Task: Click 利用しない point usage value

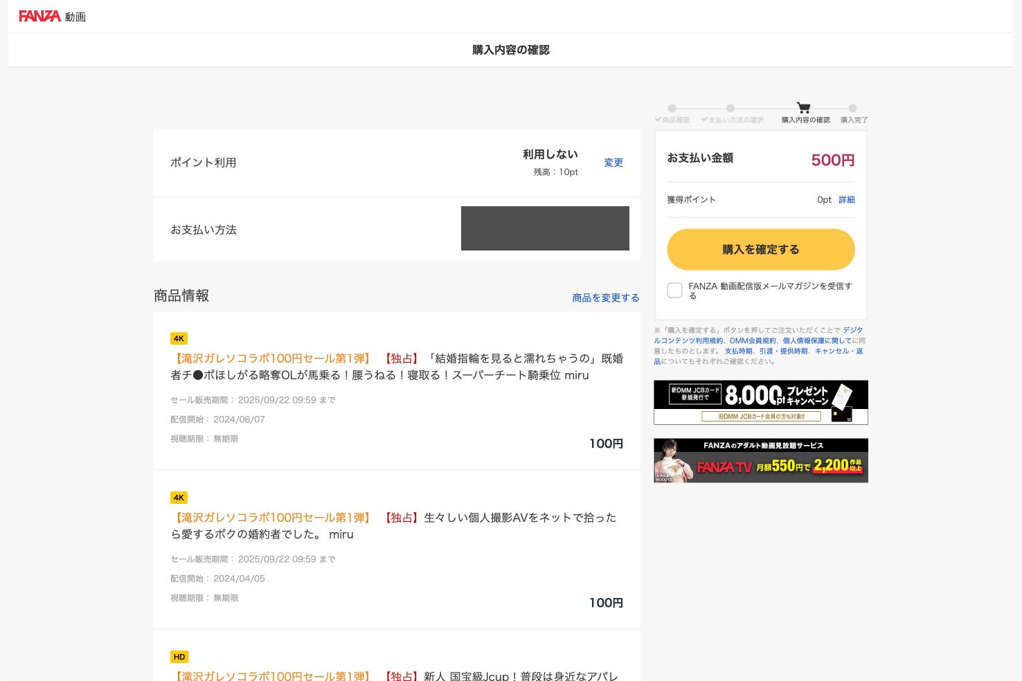Action: (x=550, y=154)
